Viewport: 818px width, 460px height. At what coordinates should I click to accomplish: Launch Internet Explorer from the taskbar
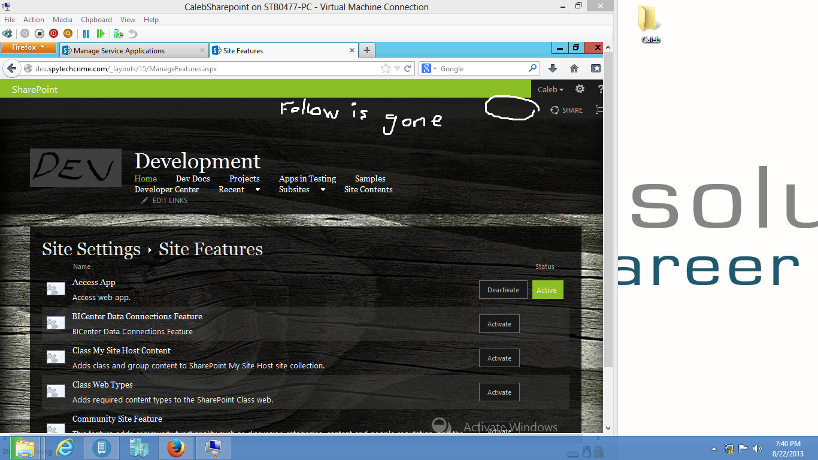tap(65, 448)
